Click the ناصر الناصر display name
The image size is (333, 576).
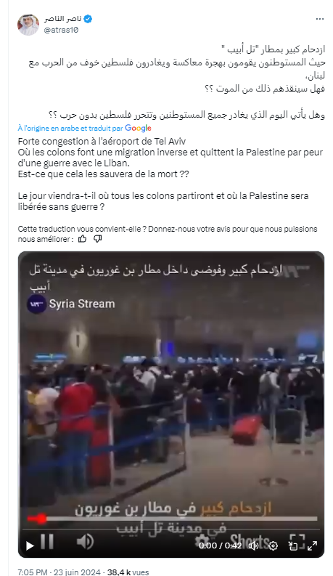[x=62, y=19]
